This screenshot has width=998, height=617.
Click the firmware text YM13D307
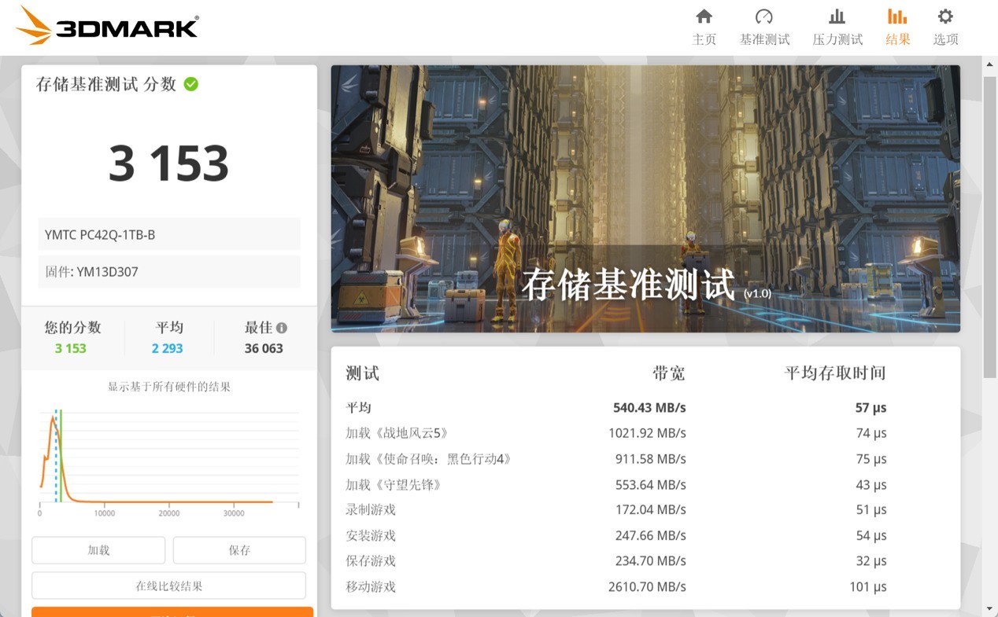point(108,272)
